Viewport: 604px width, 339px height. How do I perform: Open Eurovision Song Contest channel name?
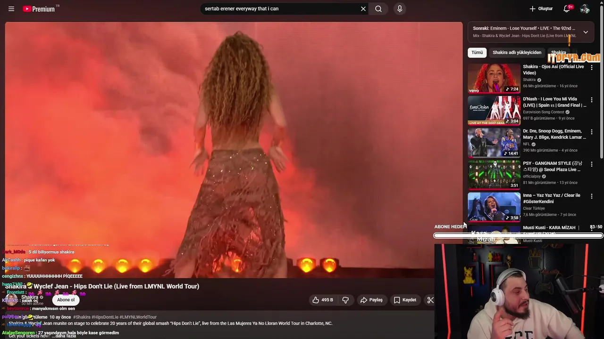[x=543, y=112]
